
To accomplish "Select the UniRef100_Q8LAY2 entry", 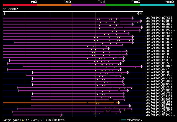I will [159, 36].
